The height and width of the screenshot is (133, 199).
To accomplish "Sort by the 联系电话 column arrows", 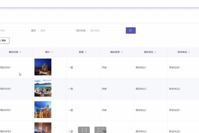I will pos(189,52).
